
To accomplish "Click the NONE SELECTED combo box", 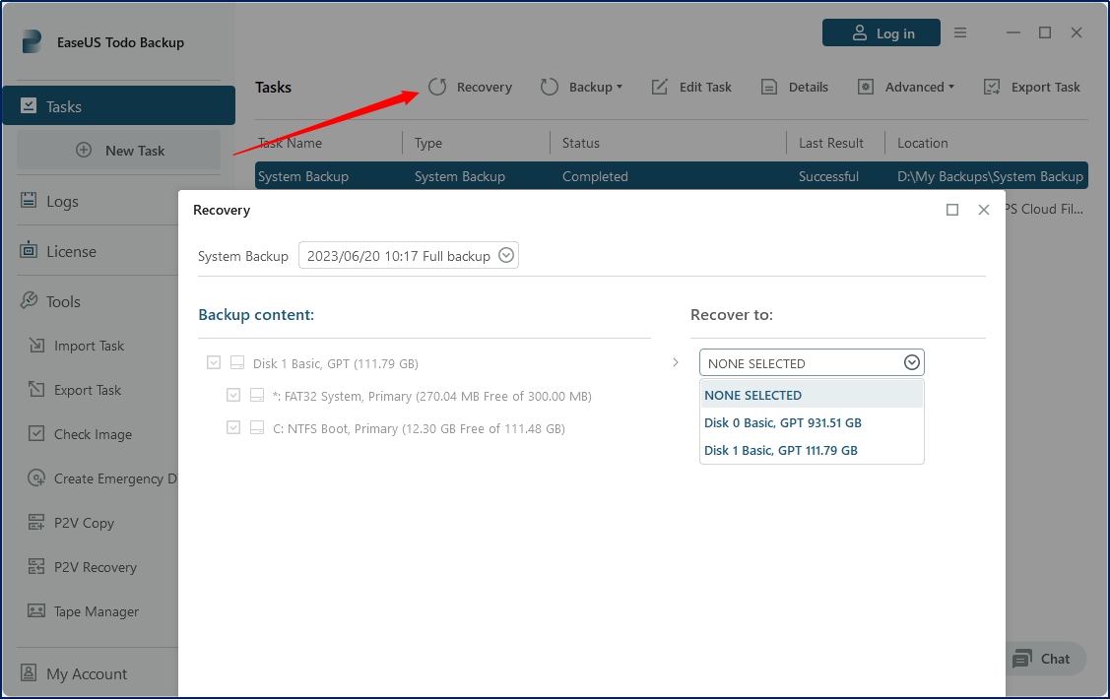I will coord(812,363).
